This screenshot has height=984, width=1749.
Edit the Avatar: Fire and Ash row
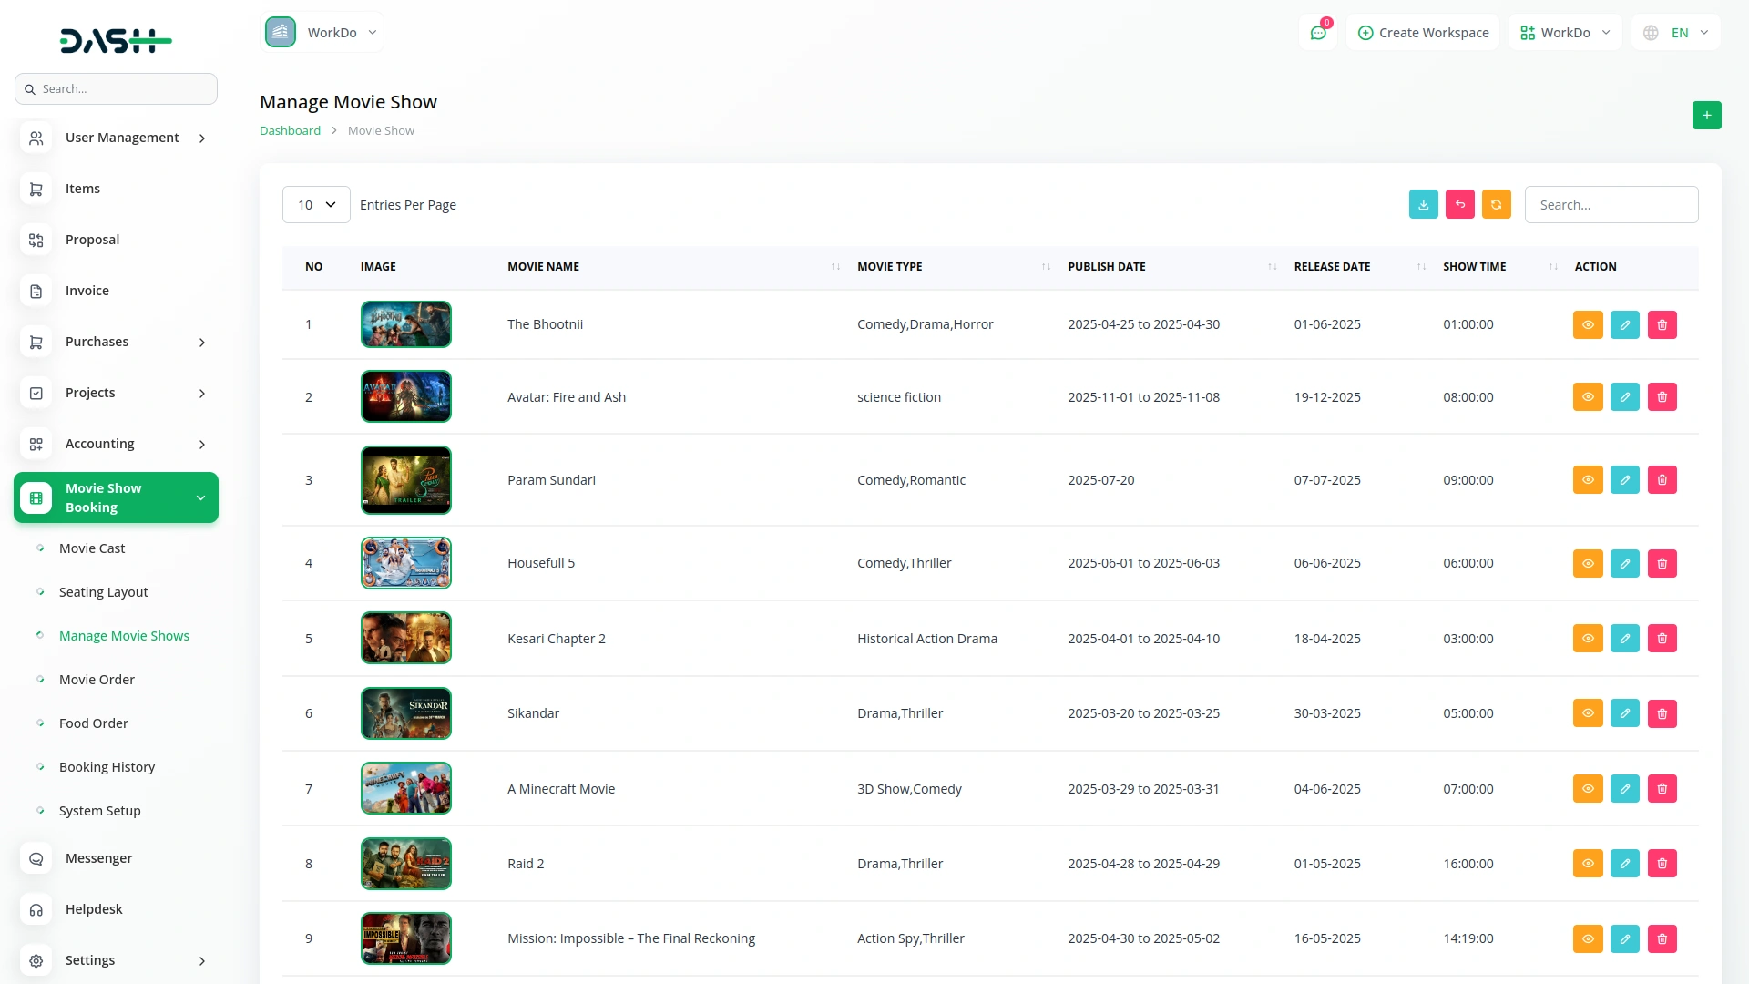tap(1624, 397)
